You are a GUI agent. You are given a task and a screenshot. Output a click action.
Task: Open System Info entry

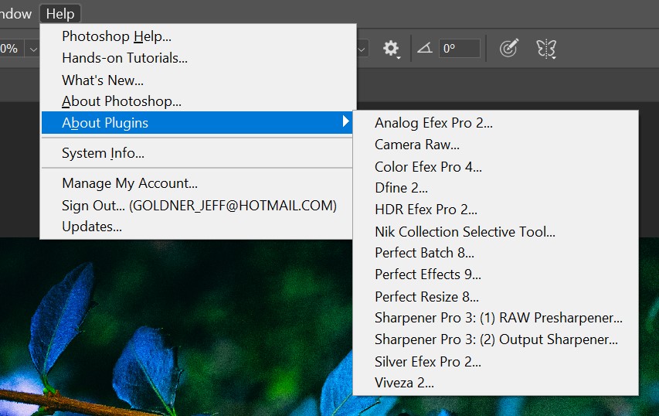tap(197, 153)
